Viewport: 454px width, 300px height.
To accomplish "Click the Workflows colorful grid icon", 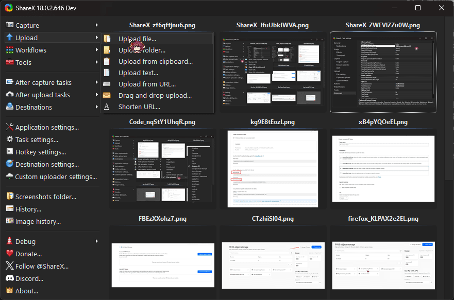I will 9,50.
